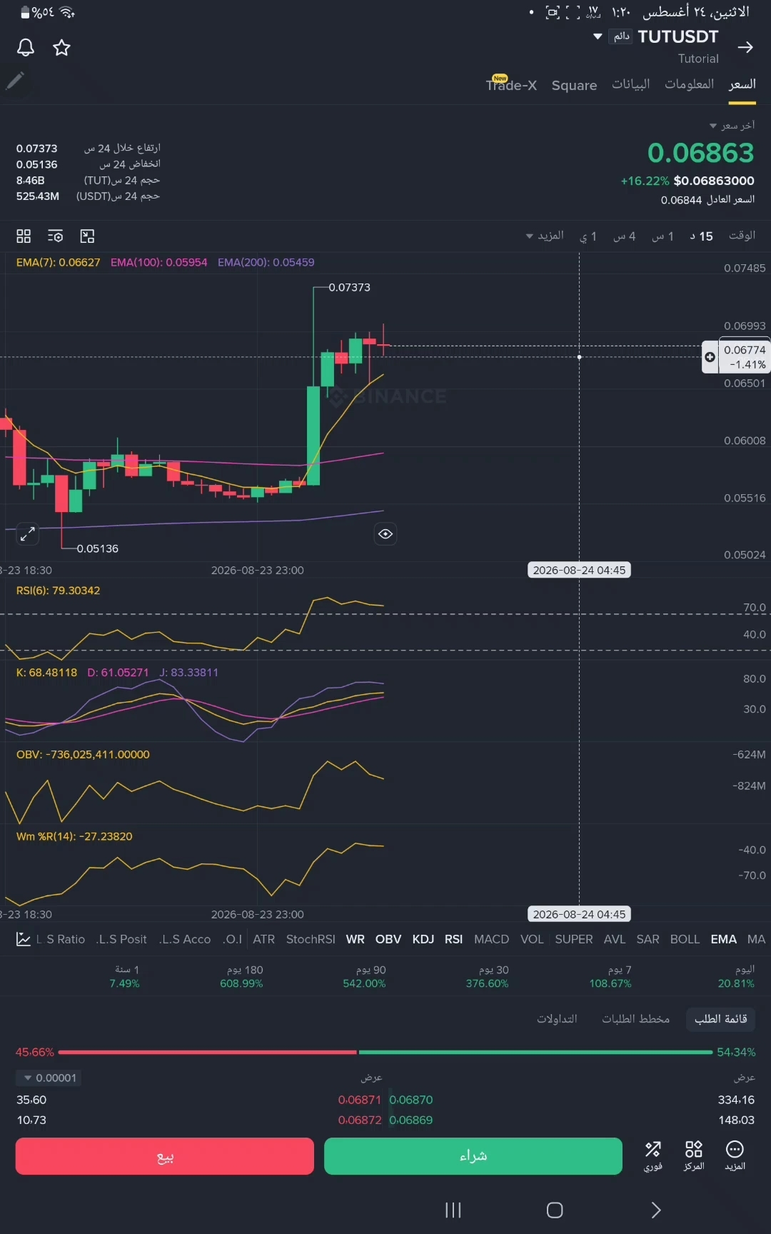Image resolution: width=771 pixels, height=1234 pixels.
Task: Expand the TUTUSDT pair selector
Action: coord(598,36)
